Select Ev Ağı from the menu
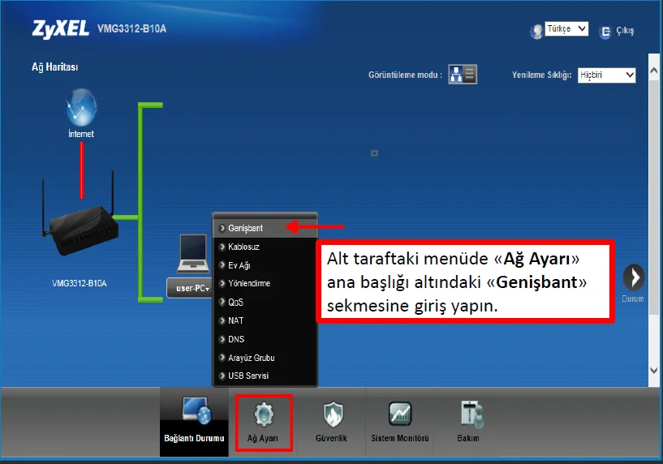This screenshot has height=464, width=663. pyautogui.click(x=265, y=265)
